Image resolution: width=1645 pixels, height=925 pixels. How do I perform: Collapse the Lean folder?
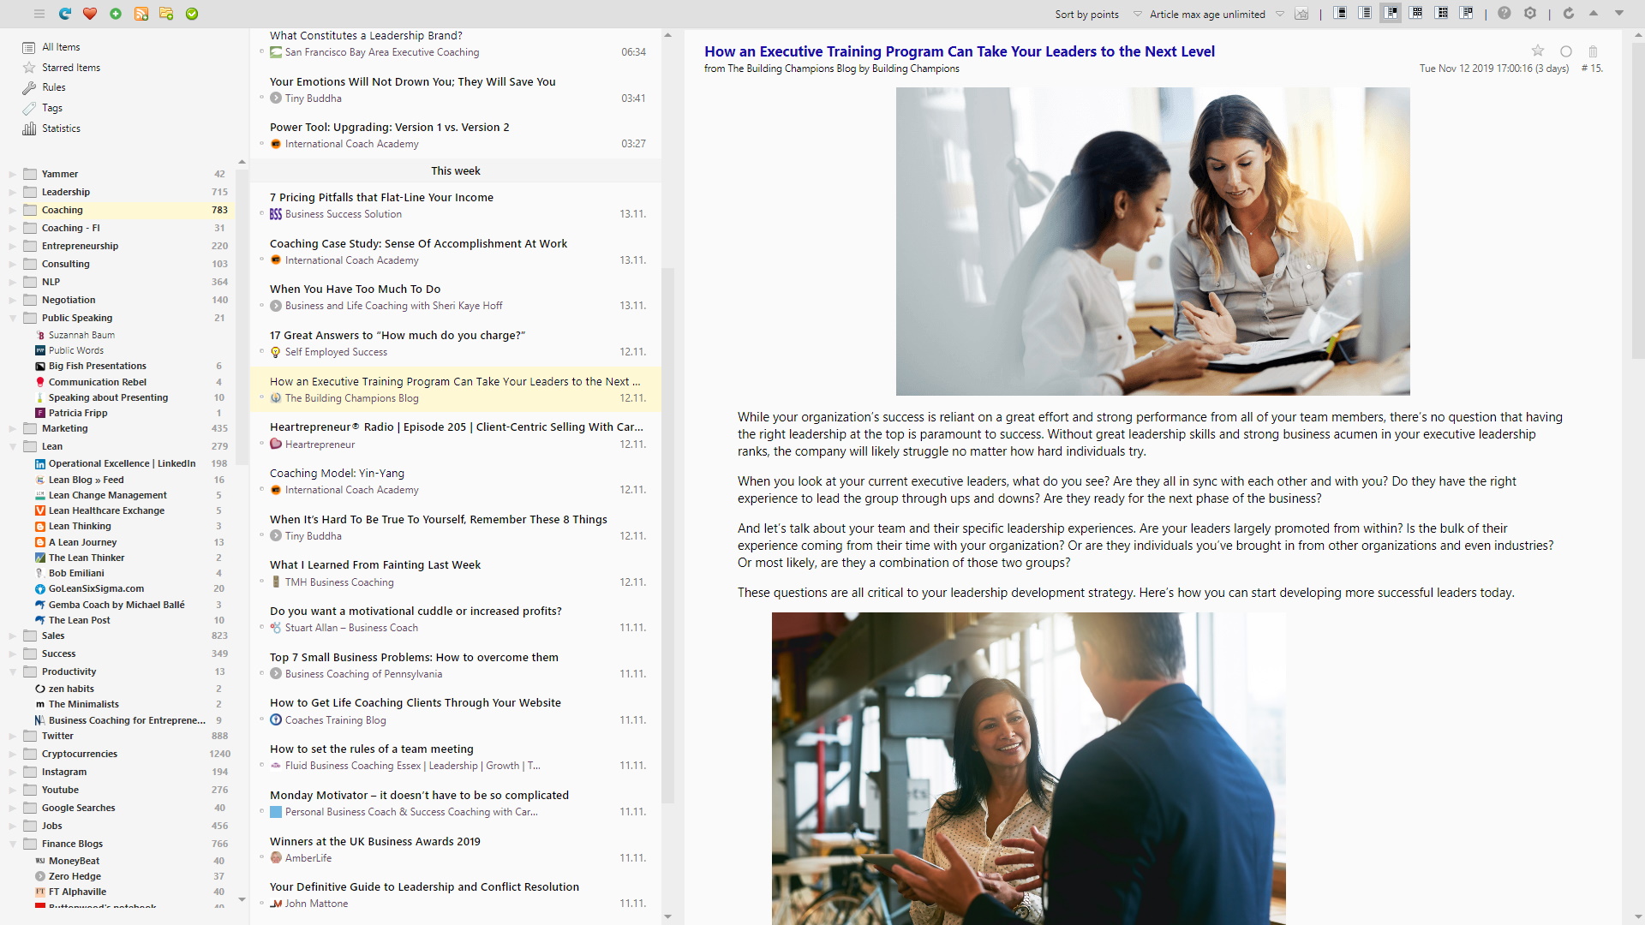click(x=11, y=446)
